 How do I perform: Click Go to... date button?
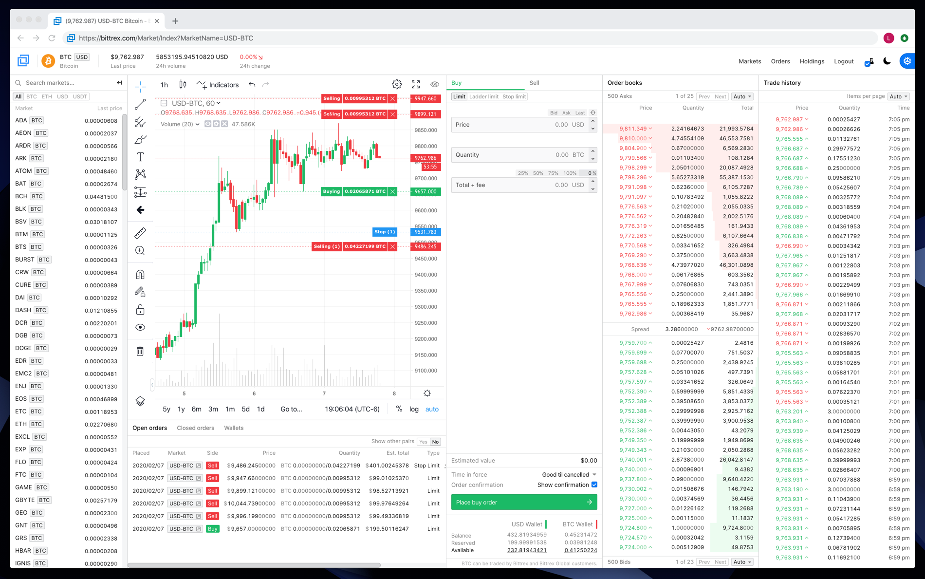coord(291,409)
